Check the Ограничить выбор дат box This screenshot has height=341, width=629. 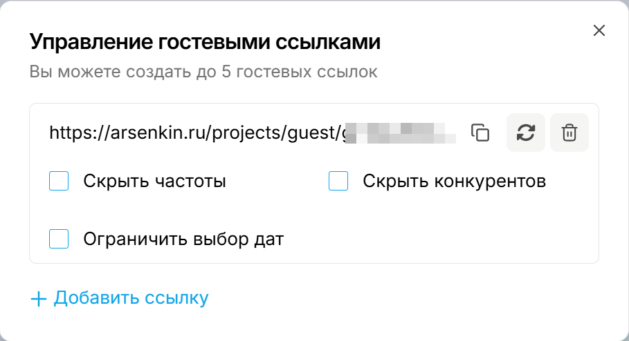click(x=59, y=240)
